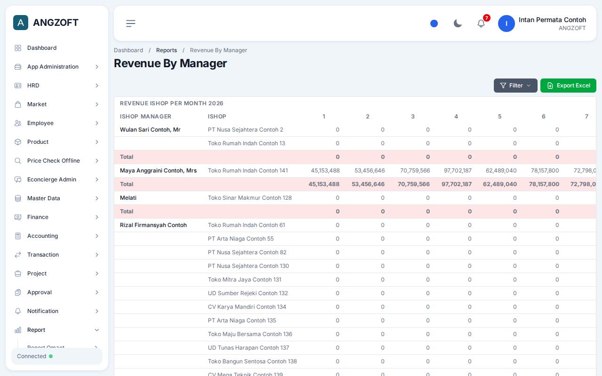Select manager Rizal Firmansyah Contoh
Viewport: 602px width, 376px height.
[x=153, y=225]
